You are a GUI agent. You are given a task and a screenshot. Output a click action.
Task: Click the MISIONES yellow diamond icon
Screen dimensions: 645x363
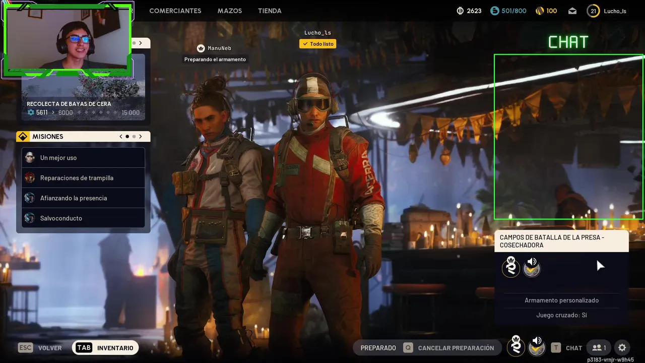[23, 137]
